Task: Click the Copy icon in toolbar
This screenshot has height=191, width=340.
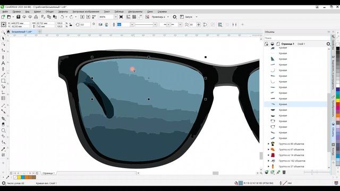Action: pos(49,17)
